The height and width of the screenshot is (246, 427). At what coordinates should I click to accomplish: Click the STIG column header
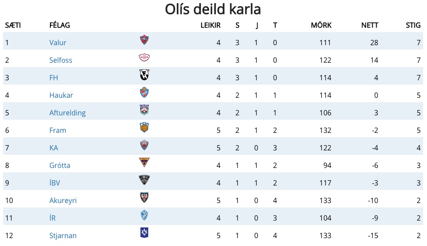413,25
